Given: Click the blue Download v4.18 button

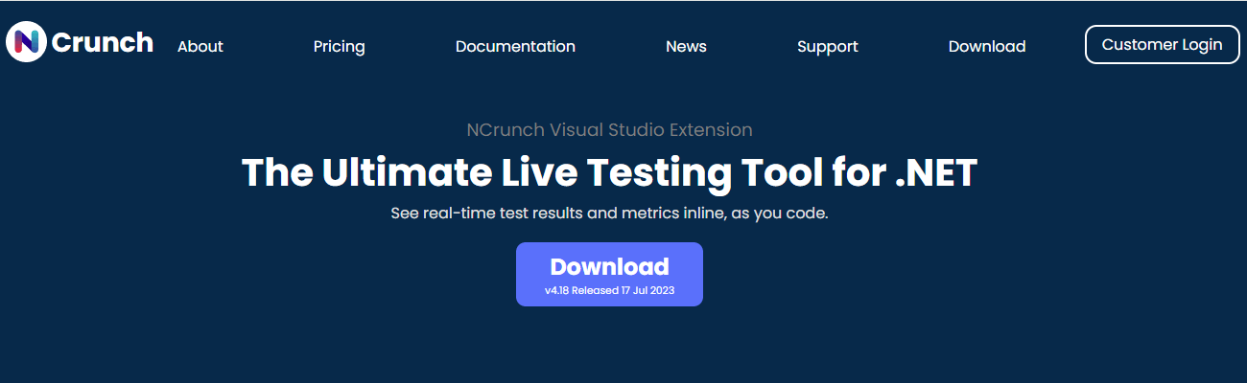Looking at the screenshot, I should pos(609,274).
